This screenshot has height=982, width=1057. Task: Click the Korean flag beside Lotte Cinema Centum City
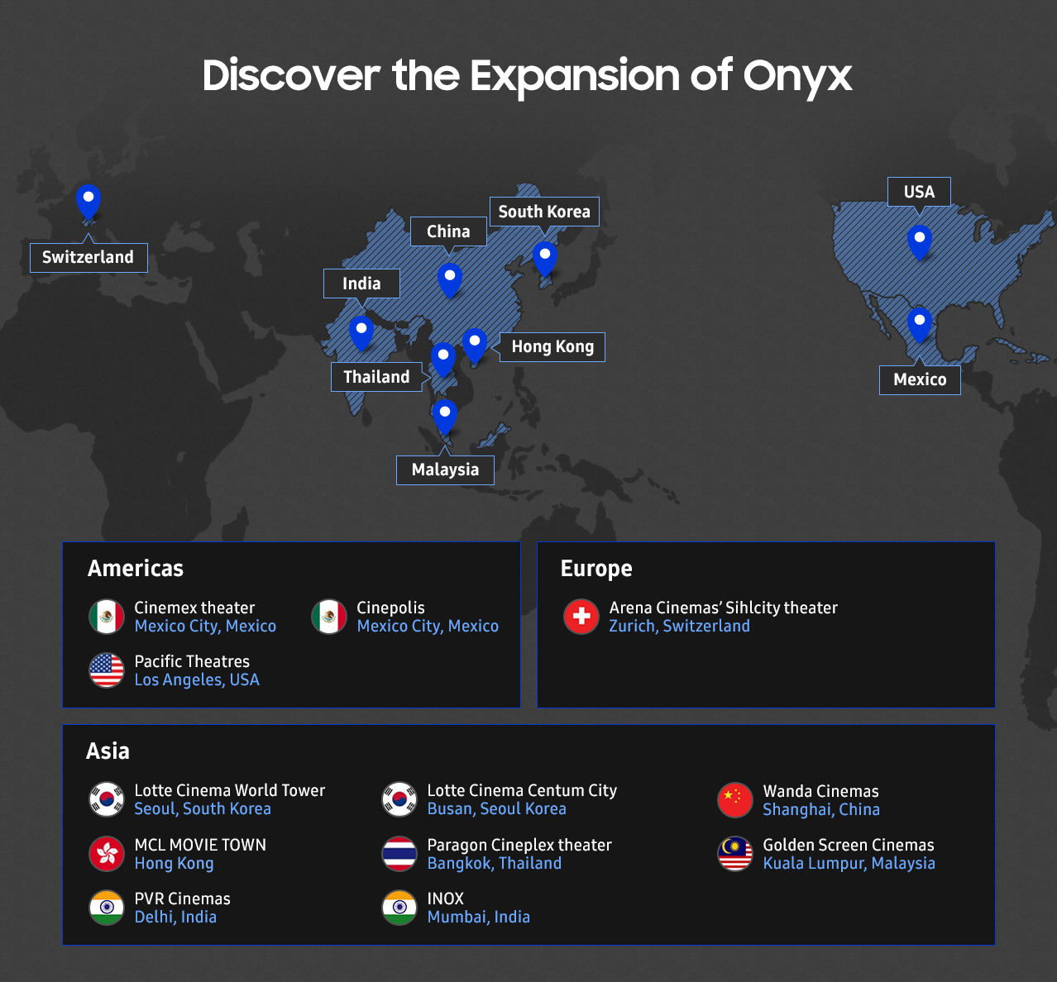399,799
